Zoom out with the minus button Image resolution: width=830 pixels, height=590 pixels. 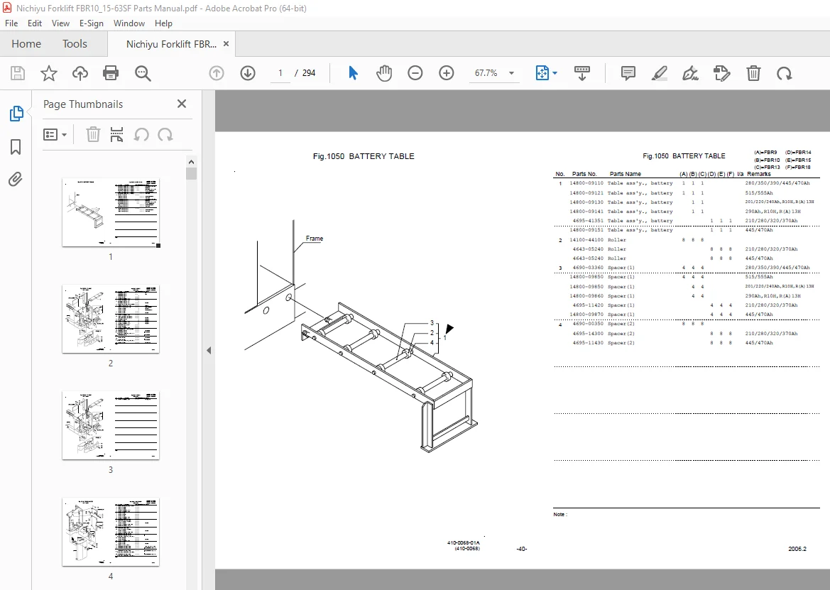tap(415, 73)
